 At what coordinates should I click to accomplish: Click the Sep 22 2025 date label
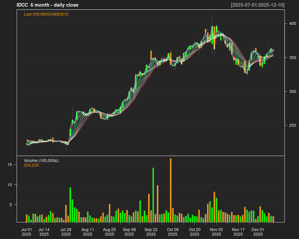[x=151, y=232]
